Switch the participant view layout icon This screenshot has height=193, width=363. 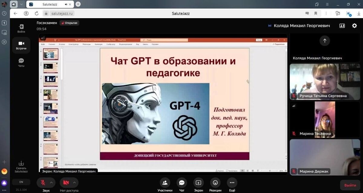342,26
